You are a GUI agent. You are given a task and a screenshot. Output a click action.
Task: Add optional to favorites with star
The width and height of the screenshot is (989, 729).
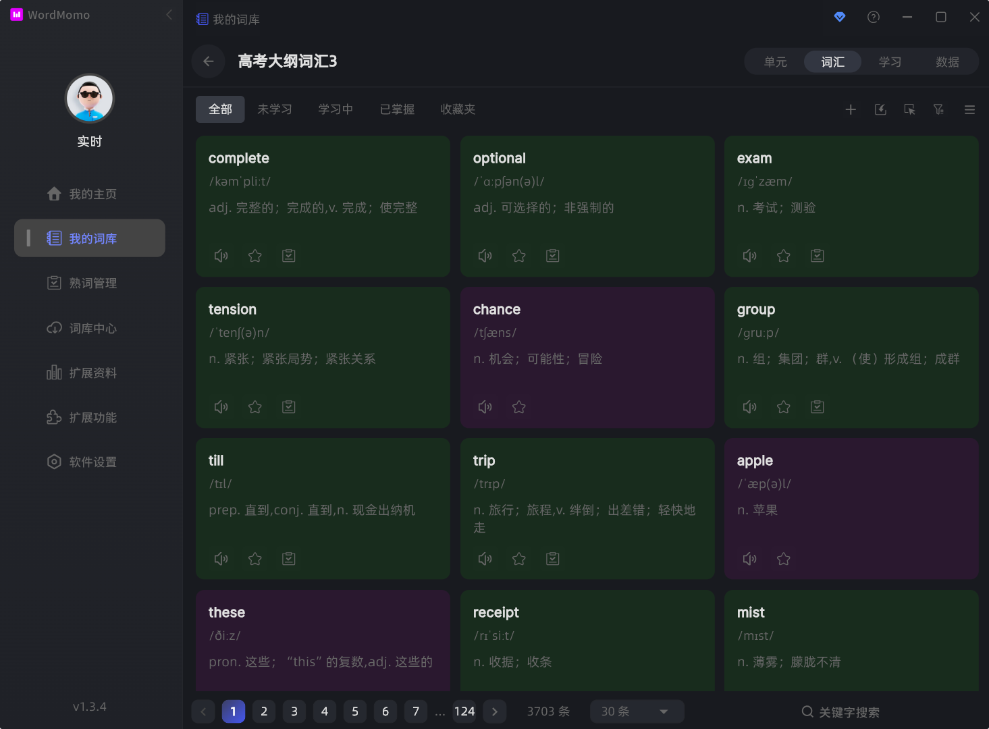518,256
